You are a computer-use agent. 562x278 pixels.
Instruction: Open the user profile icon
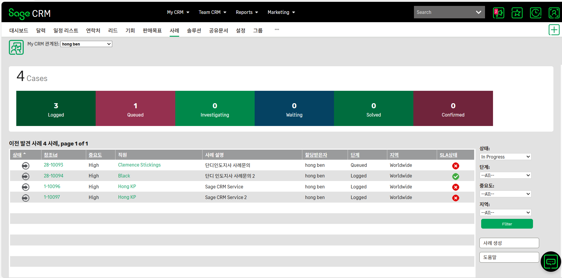(x=554, y=13)
